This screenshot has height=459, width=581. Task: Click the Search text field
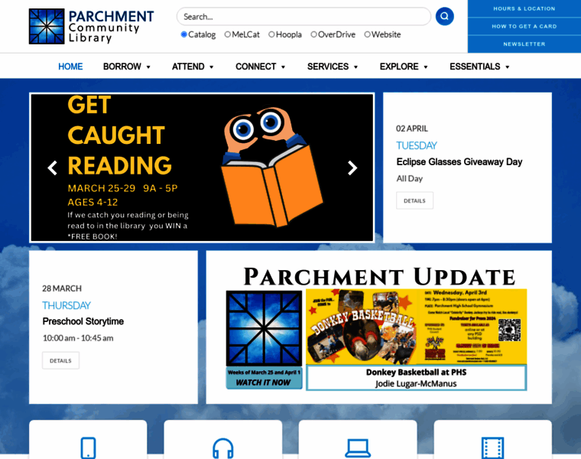click(x=303, y=16)
